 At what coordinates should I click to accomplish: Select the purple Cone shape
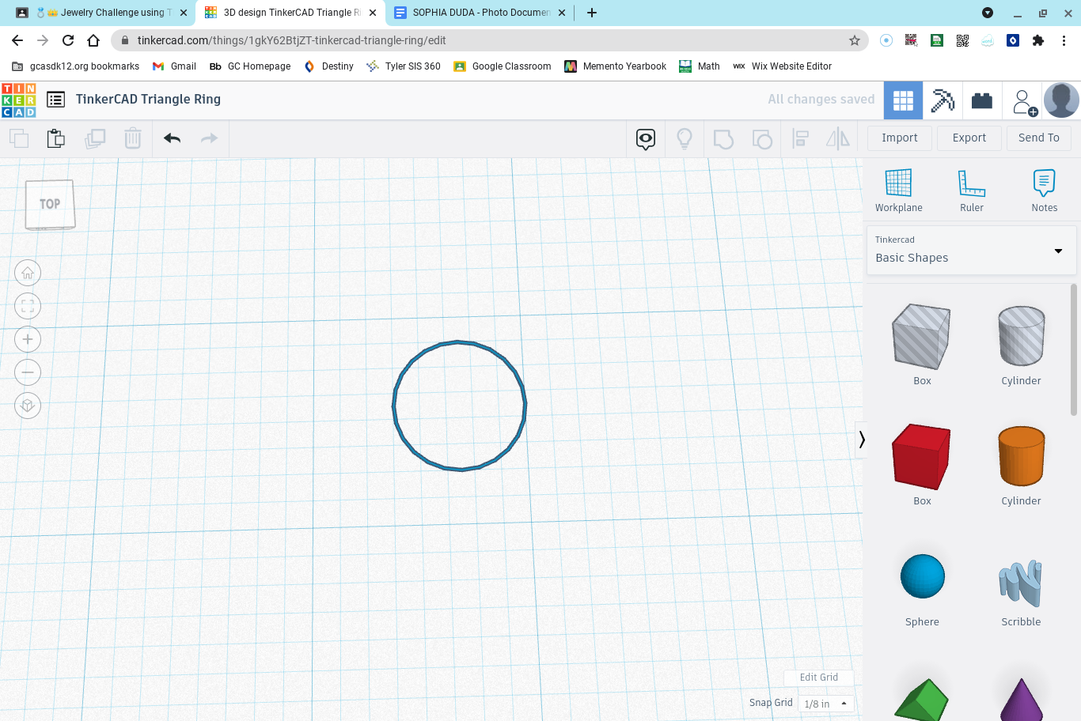pyautogui.click(x=1022, y=700)
